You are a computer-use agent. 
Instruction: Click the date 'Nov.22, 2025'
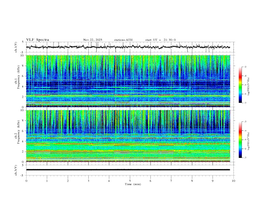[93, 40]
